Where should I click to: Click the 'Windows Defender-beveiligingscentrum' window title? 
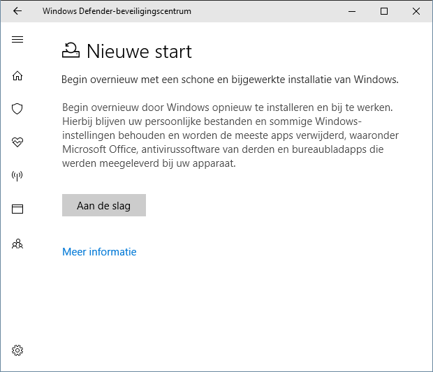[117, 11]
